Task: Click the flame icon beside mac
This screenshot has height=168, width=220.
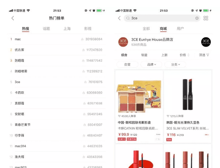Action: [82, 39]
